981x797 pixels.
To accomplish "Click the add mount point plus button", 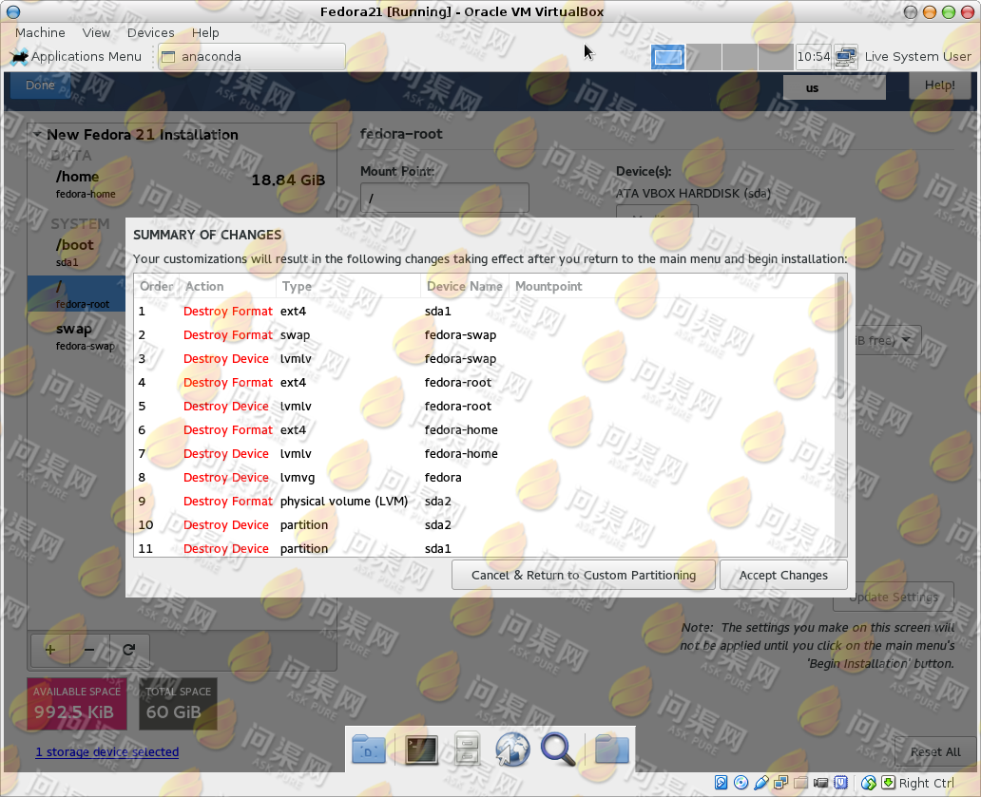I will coord(50,650).
